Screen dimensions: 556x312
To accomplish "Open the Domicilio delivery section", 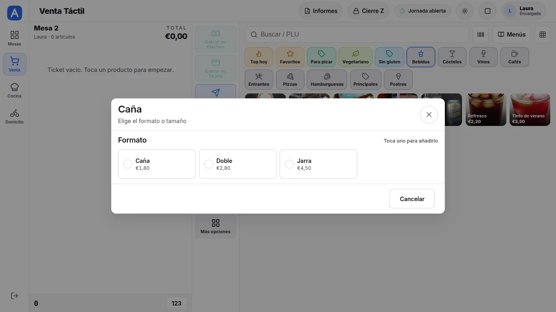I will coord(15,116).
